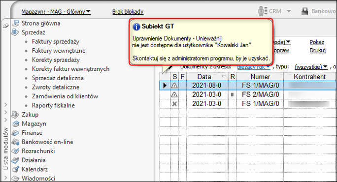Image resolution: width=337 pixels, height=182 pixels.
Task: Click the Bankowość on-line module icon
Action: [15, 142]
